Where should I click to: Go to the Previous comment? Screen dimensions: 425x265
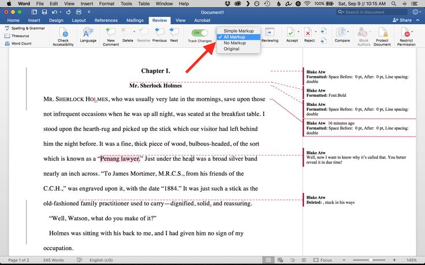[159, 35]
